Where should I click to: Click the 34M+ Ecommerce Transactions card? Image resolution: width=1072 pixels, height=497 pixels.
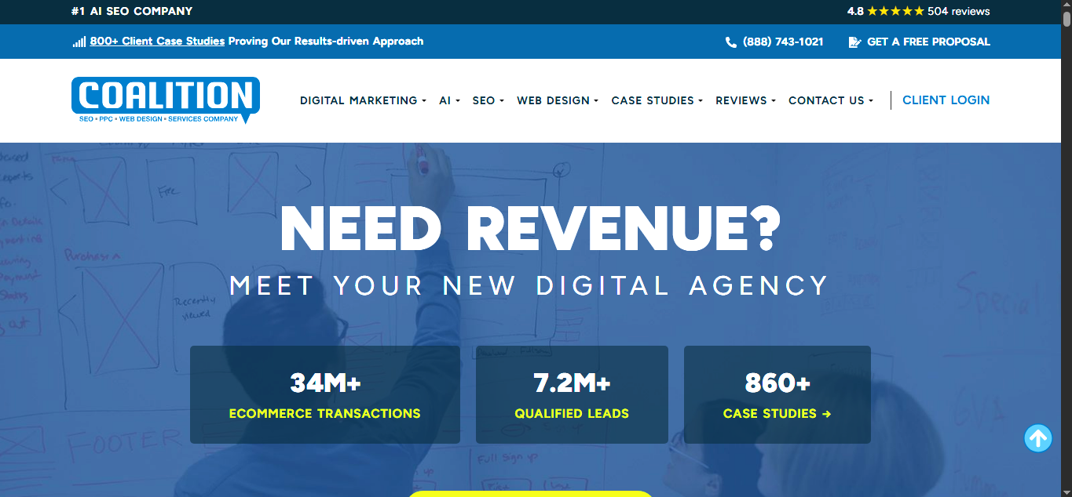(x=324, y=394)
